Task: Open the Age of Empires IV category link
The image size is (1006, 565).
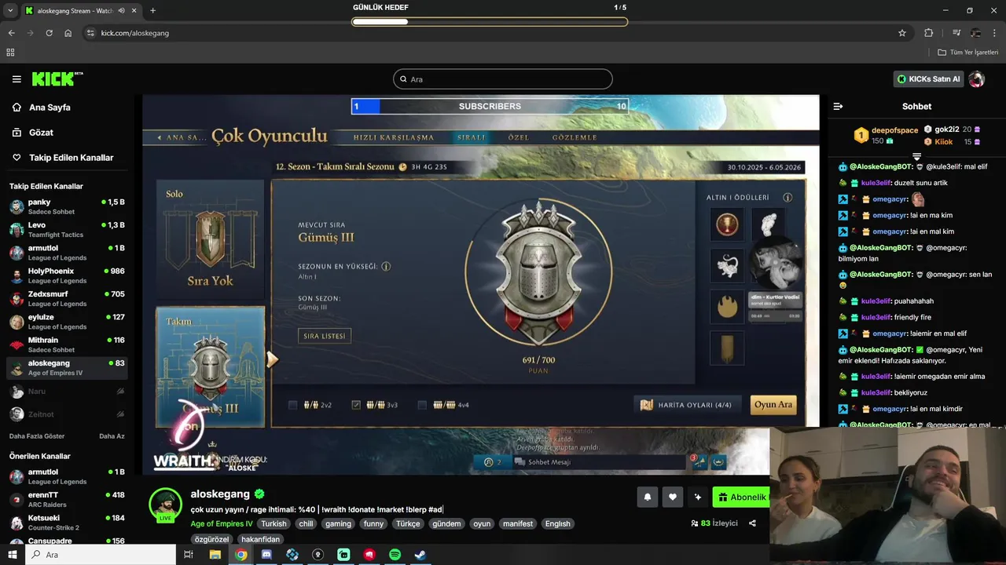Action: [221, 523]
